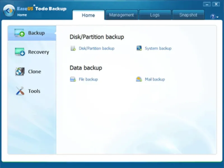The height and width of the screenshot is (168, 224).
Task: Open the Disk/Partition backup link
Action: click(x=97, y=48)
